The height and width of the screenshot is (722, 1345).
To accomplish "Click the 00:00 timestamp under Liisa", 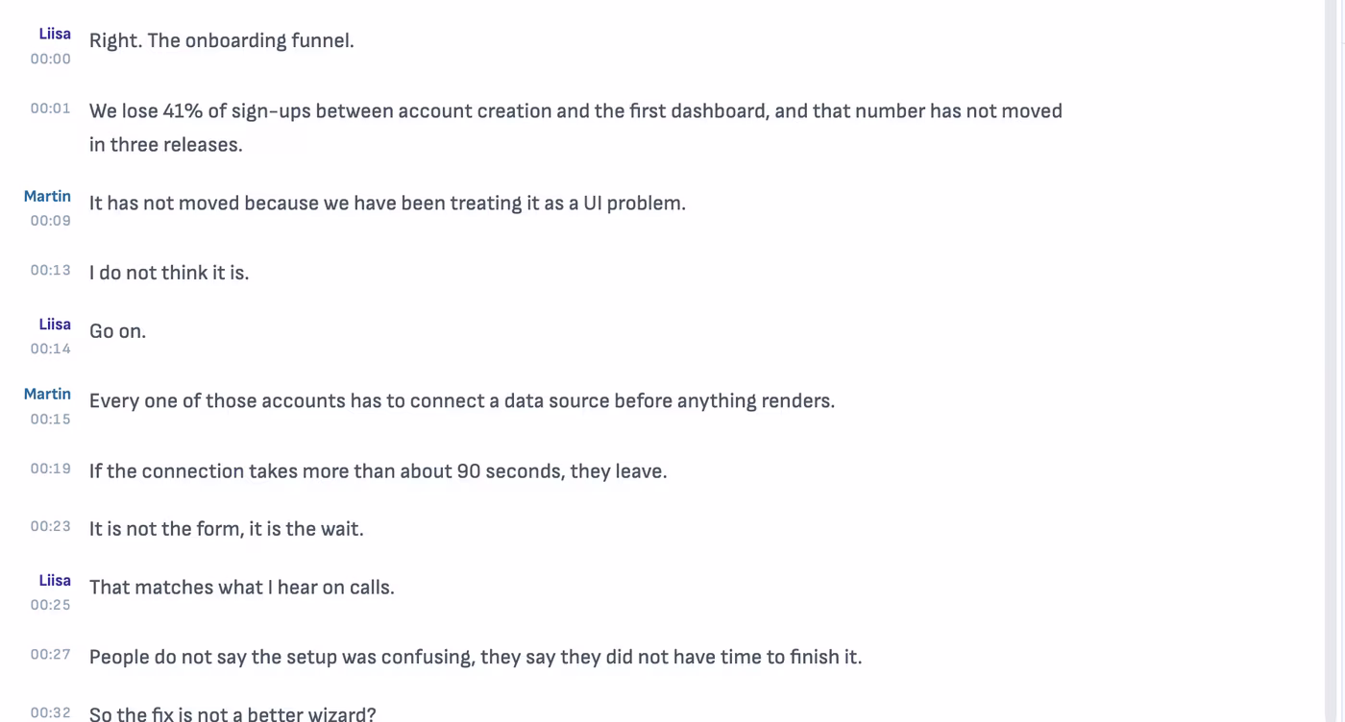I will tap(50, 59).
